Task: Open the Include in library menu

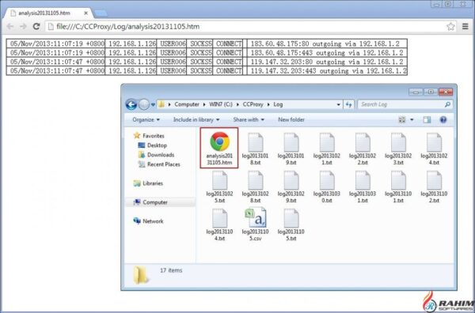Action: click(196, 120)
